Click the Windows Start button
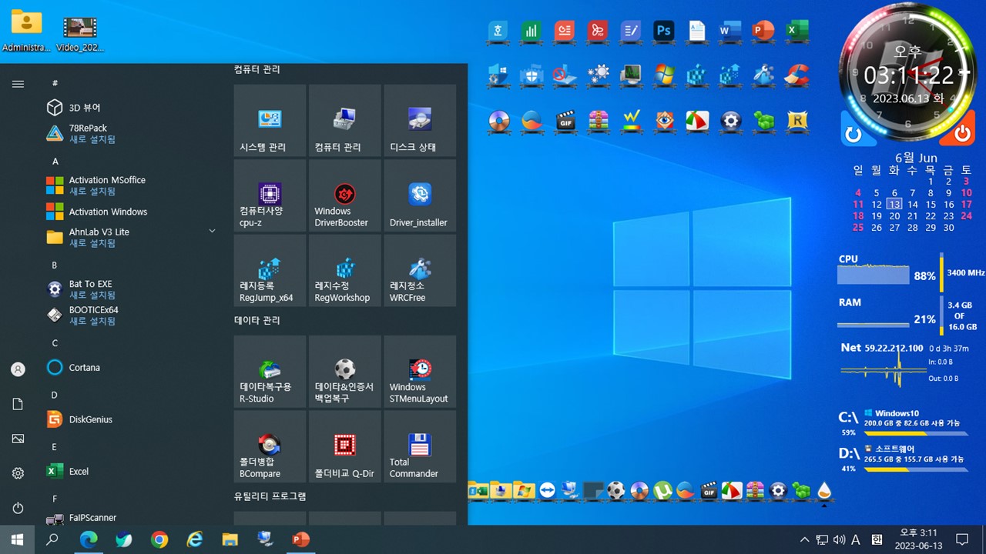The width and height of the screenshot is (986, 554). tap(17, 539)
